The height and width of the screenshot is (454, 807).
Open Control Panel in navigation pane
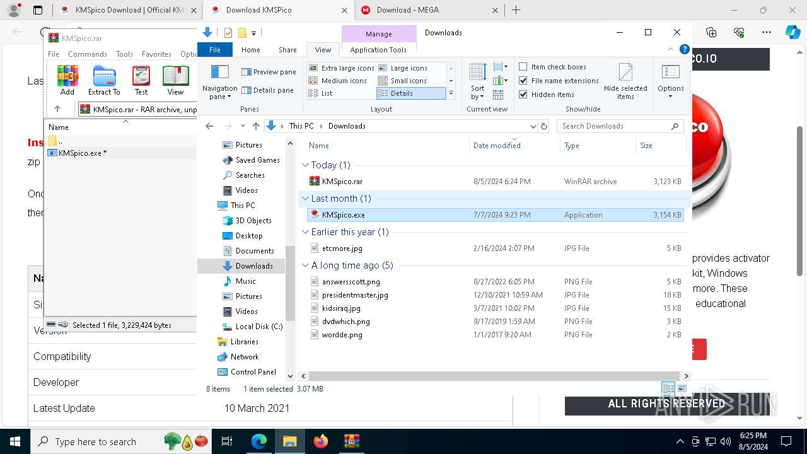[247, 372]
